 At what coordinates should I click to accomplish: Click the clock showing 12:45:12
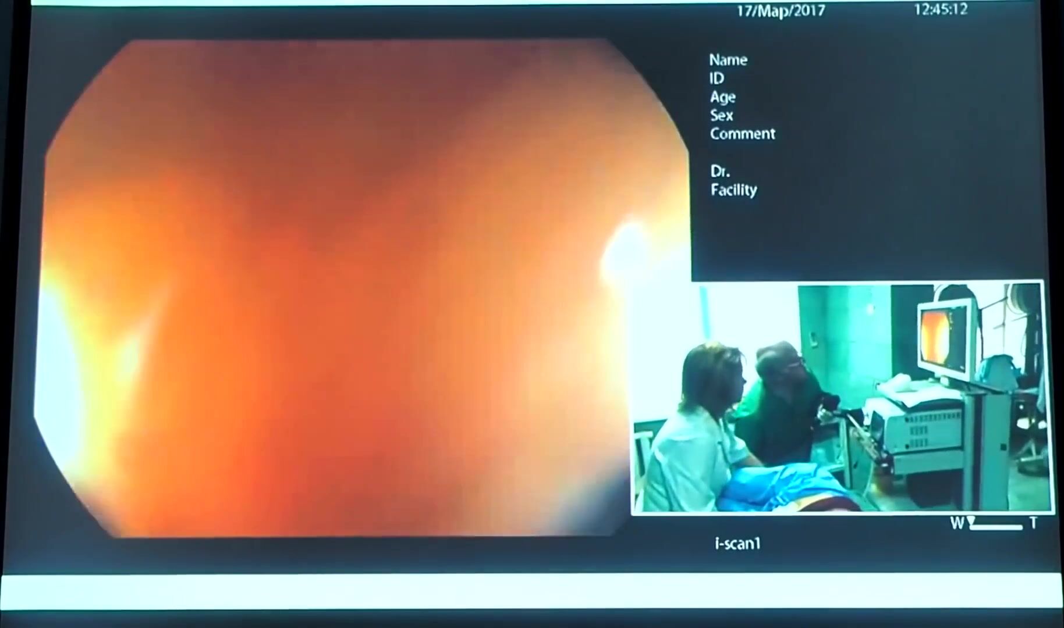coord(941,9)
